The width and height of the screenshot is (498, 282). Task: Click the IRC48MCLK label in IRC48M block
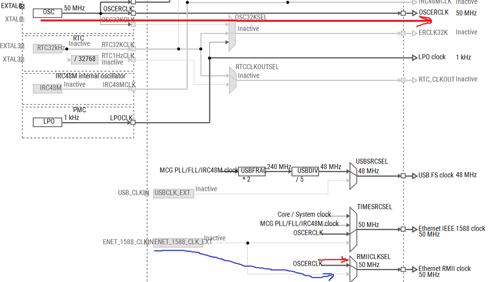pos(119,85)
